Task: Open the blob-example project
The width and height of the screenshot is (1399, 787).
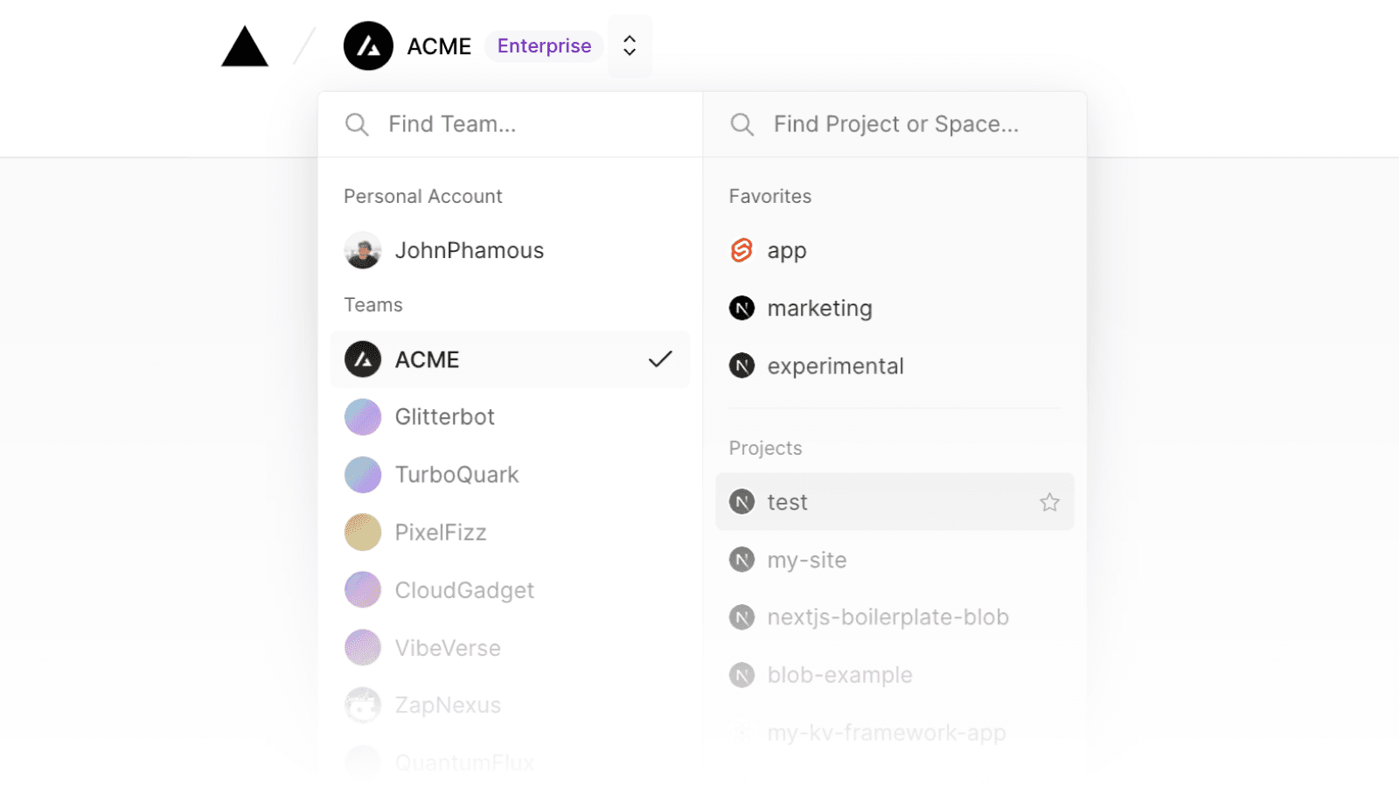Action: coord(839,675)
